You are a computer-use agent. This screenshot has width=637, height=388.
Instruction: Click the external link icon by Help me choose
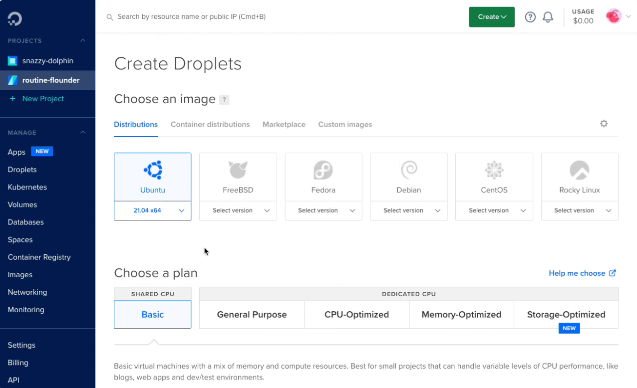pyautogui.click(x=613, y=273)
